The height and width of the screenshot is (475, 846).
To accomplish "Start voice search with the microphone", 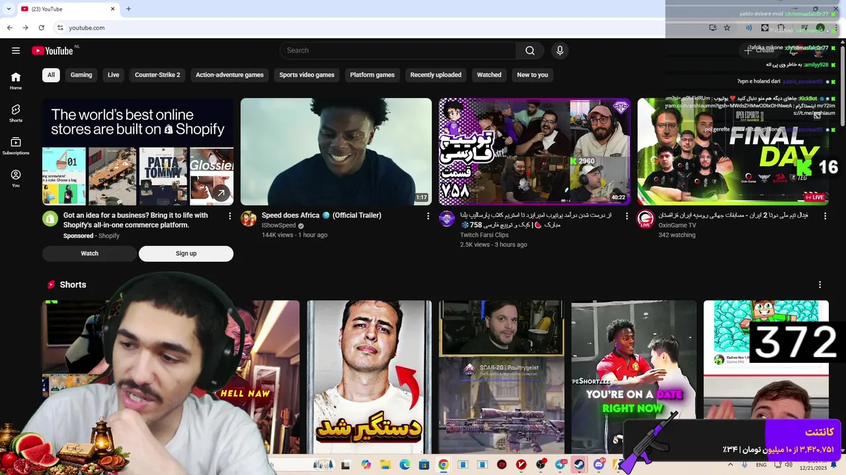I will coord(560,51).
